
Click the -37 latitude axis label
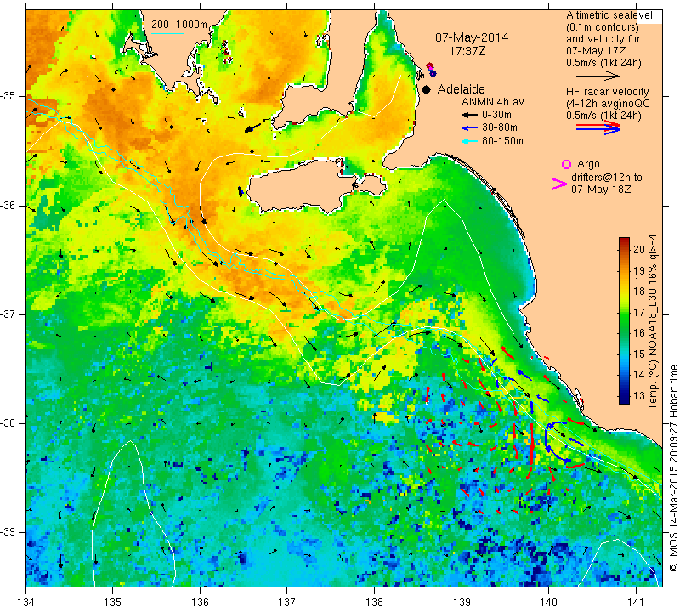click(x=8, y=314)
